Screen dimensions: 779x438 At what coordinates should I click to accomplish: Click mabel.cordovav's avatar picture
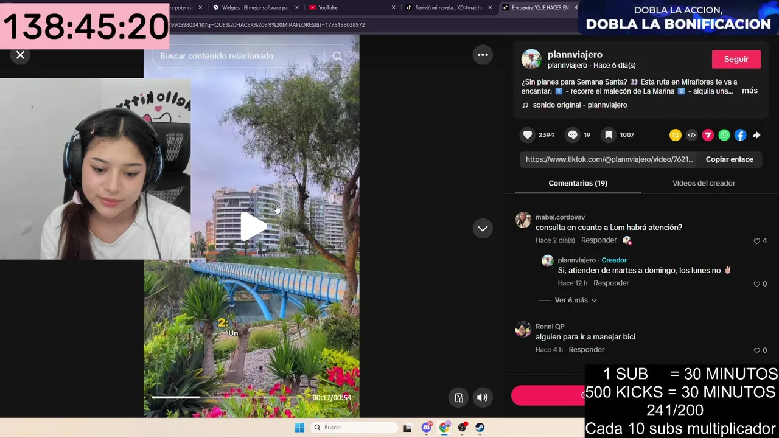tap(523, 220)
